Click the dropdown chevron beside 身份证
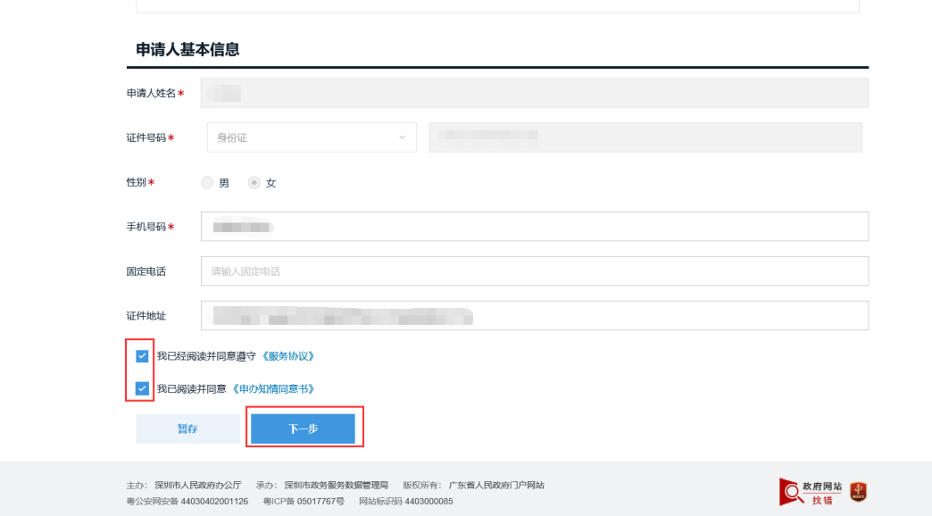932x516 pixels. tap(404, 137)
